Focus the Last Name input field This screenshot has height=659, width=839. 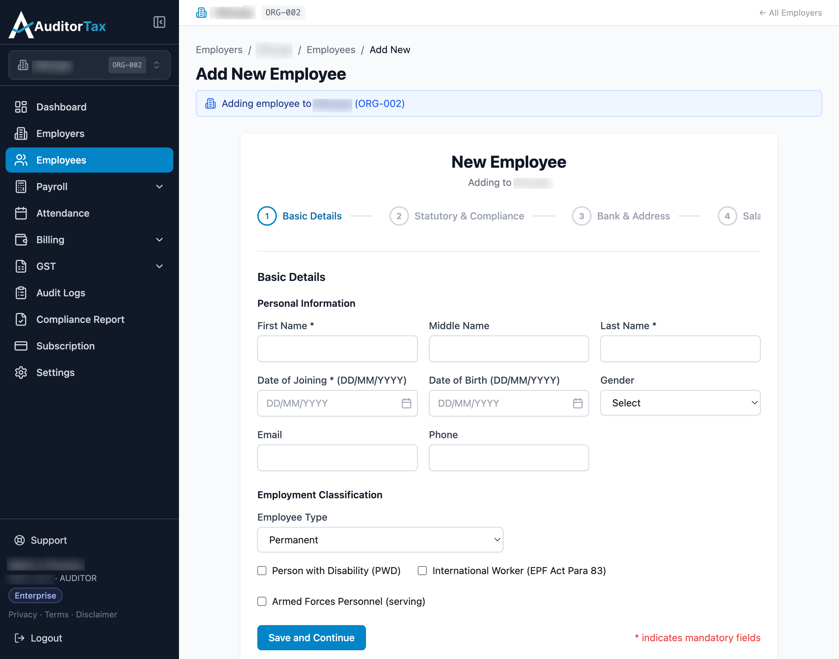tap(680, 349)
